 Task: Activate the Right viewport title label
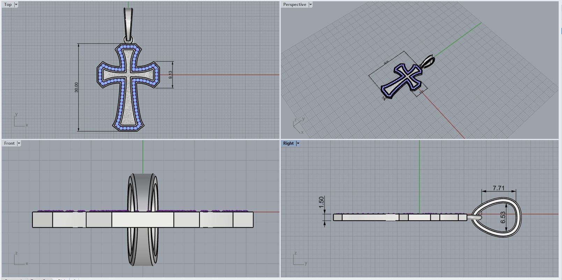(x=289, y=143)
